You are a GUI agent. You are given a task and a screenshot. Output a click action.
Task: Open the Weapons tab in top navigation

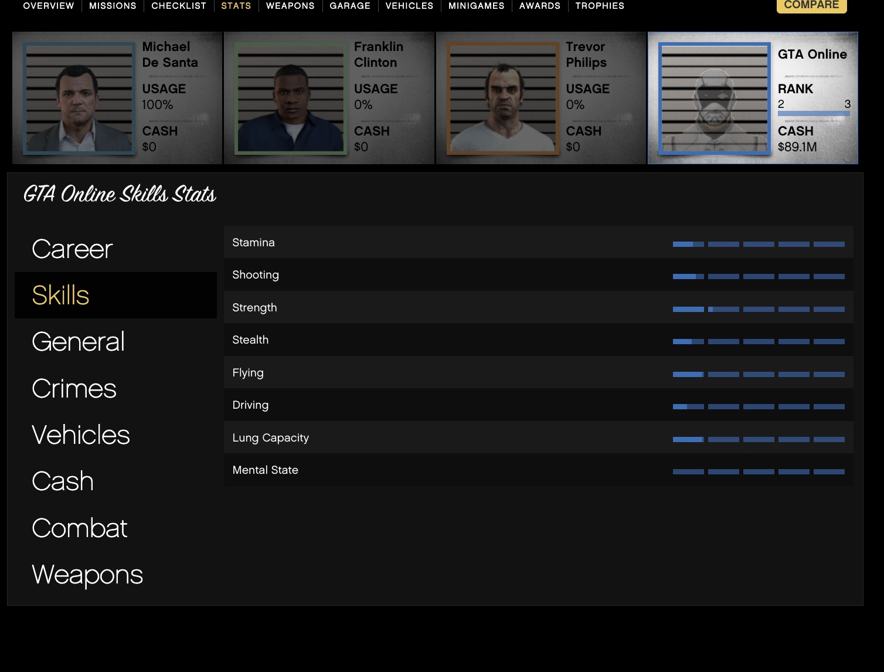click(x=290, y=6)
